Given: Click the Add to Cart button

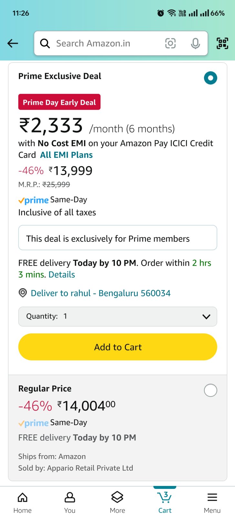Looking at the screenshot, I should (117, 347).
